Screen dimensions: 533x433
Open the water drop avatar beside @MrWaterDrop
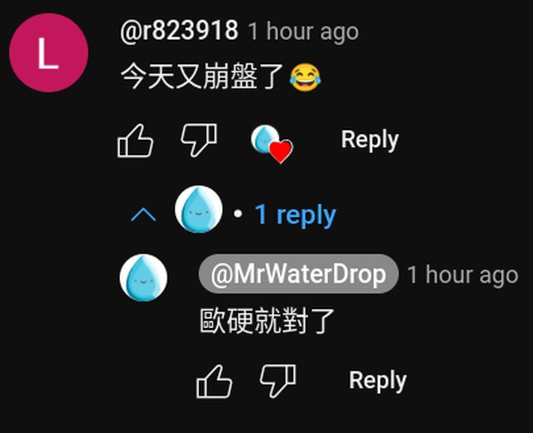(143, 277)
